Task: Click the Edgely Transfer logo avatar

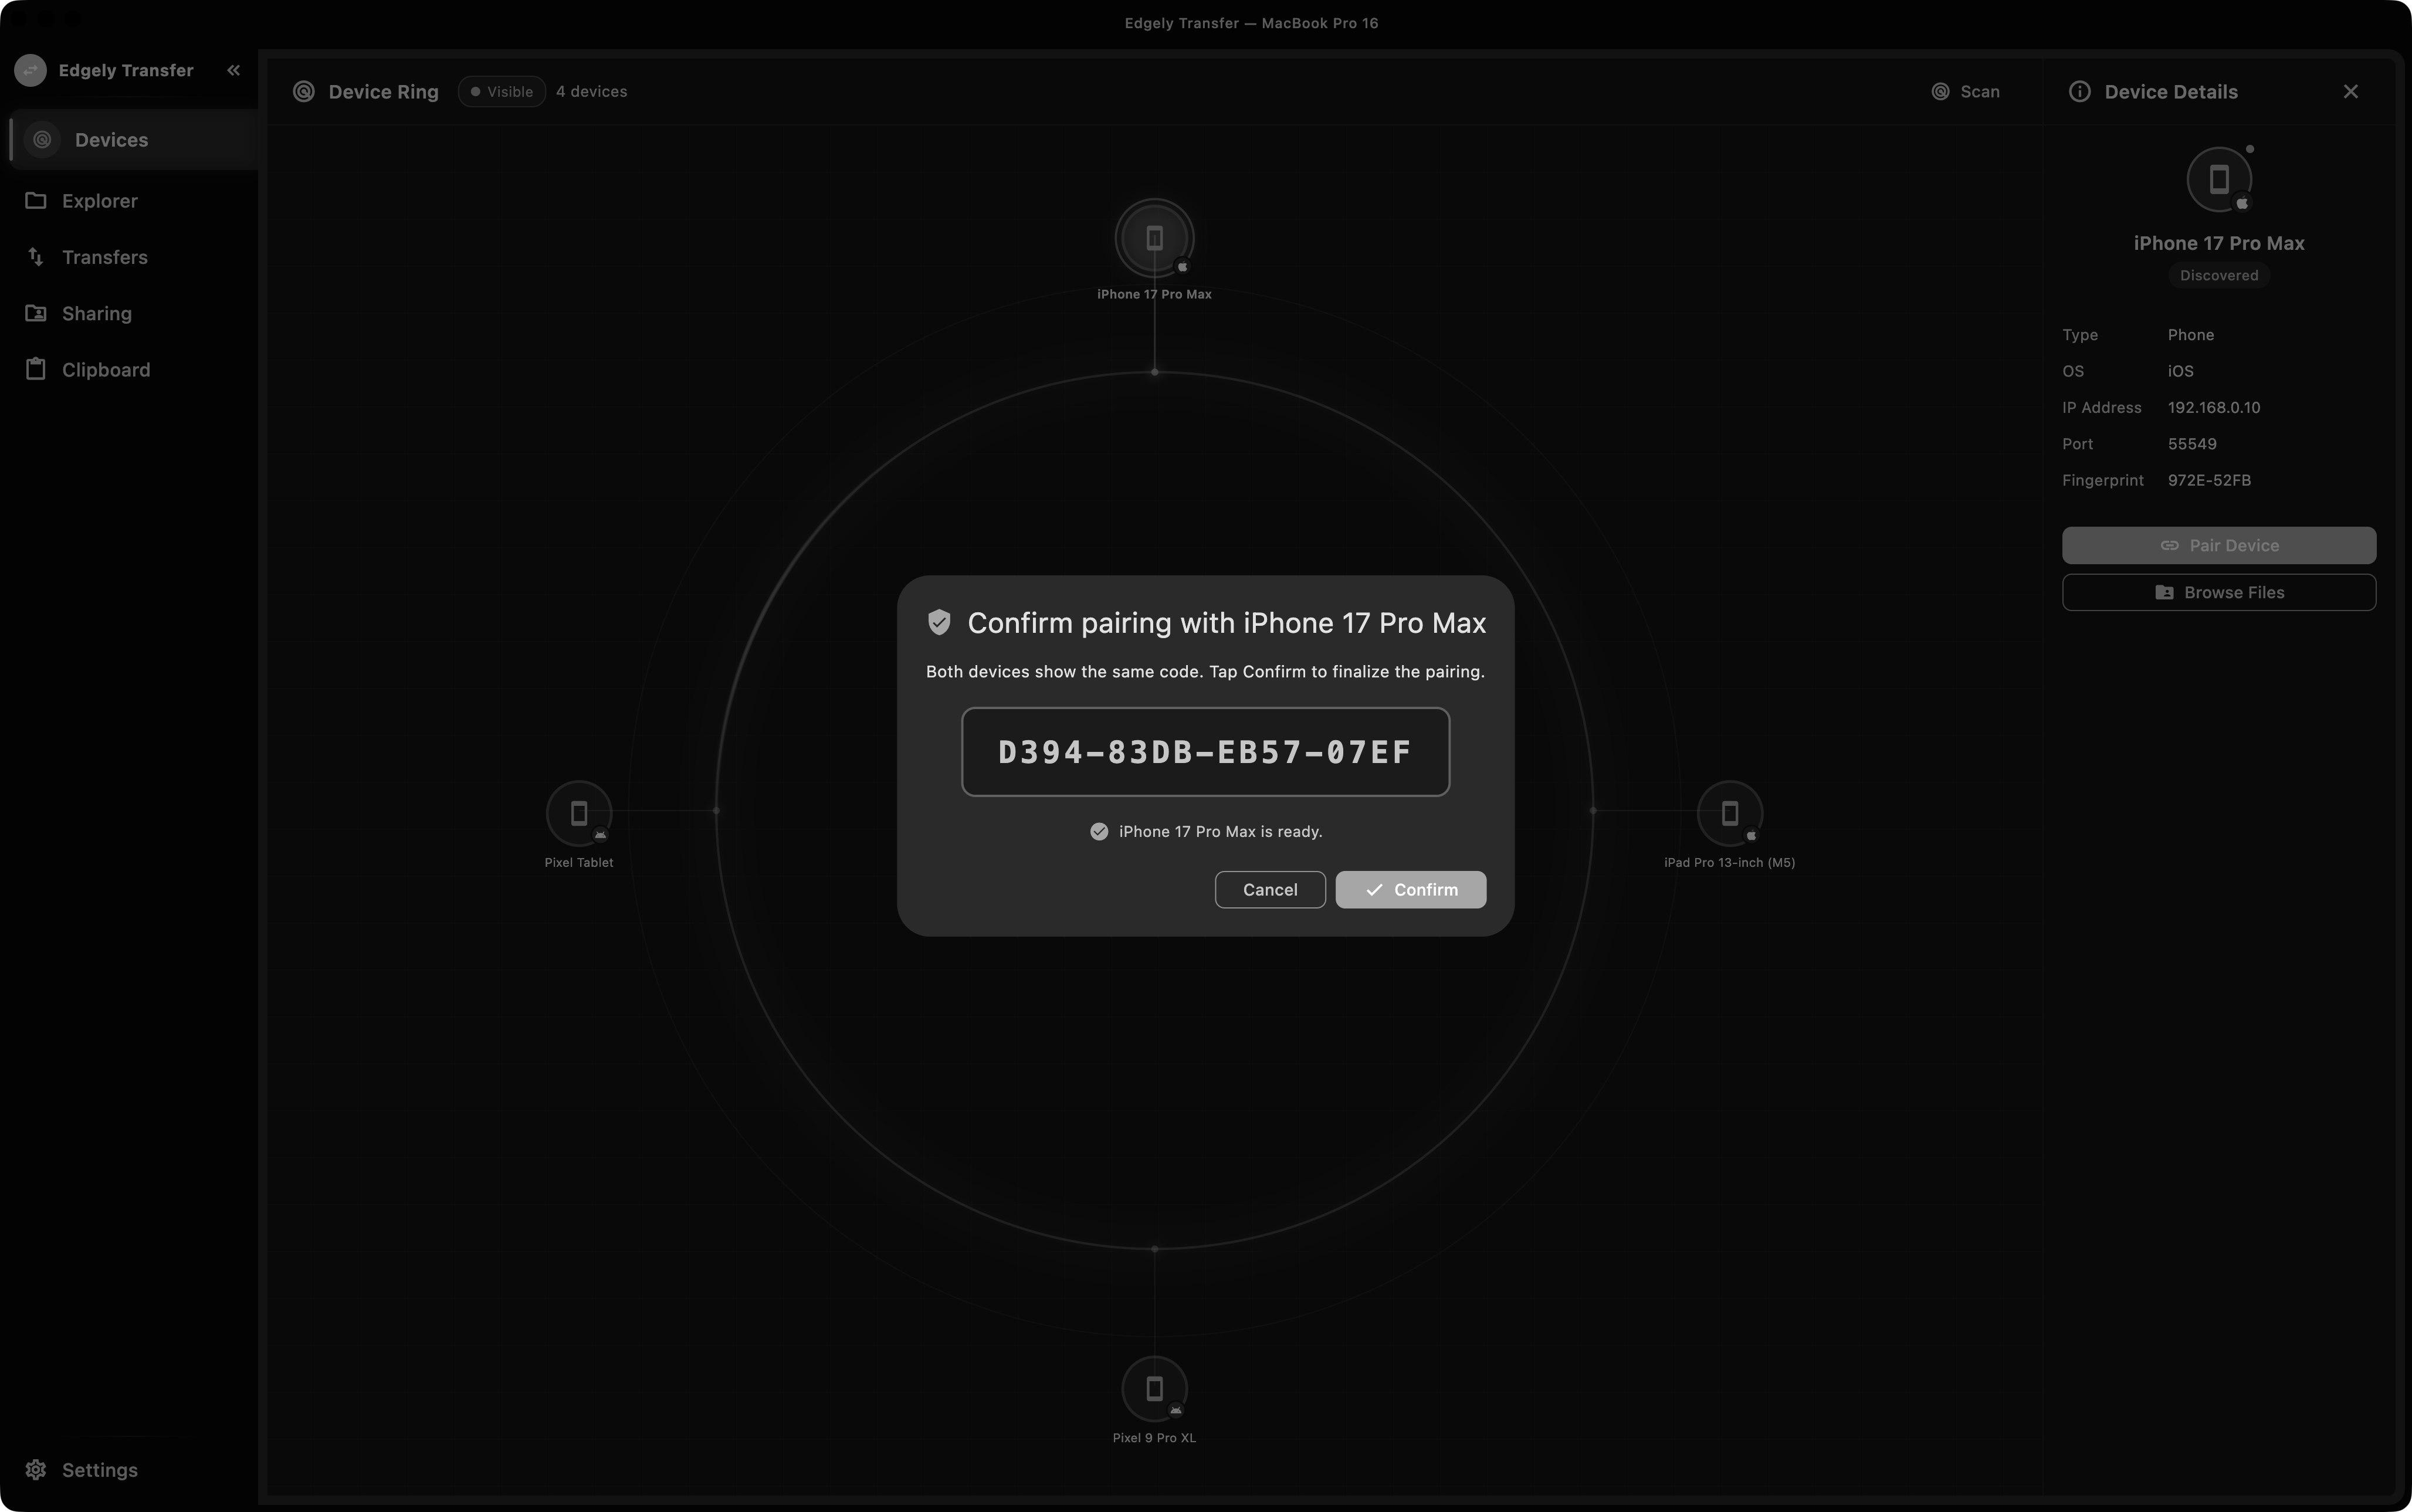Action: point(31,70)
